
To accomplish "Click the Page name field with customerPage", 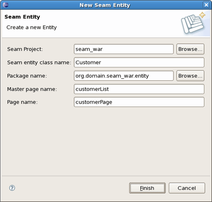I will tap(139, 102).
